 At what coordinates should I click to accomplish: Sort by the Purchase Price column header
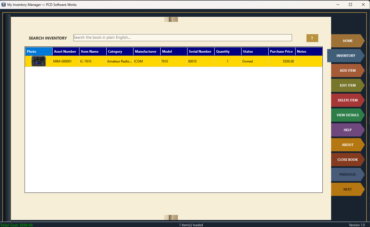282,52
